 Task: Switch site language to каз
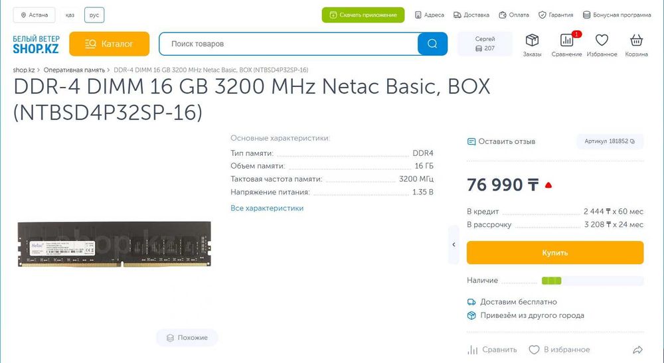tap(70, 15)
